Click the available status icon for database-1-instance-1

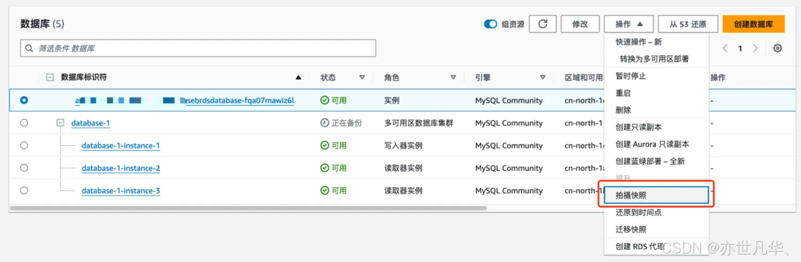coord(324,146)
